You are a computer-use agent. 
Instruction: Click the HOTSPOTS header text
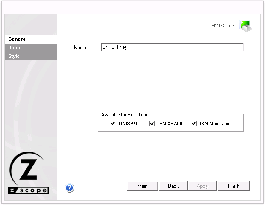[223, 26]
